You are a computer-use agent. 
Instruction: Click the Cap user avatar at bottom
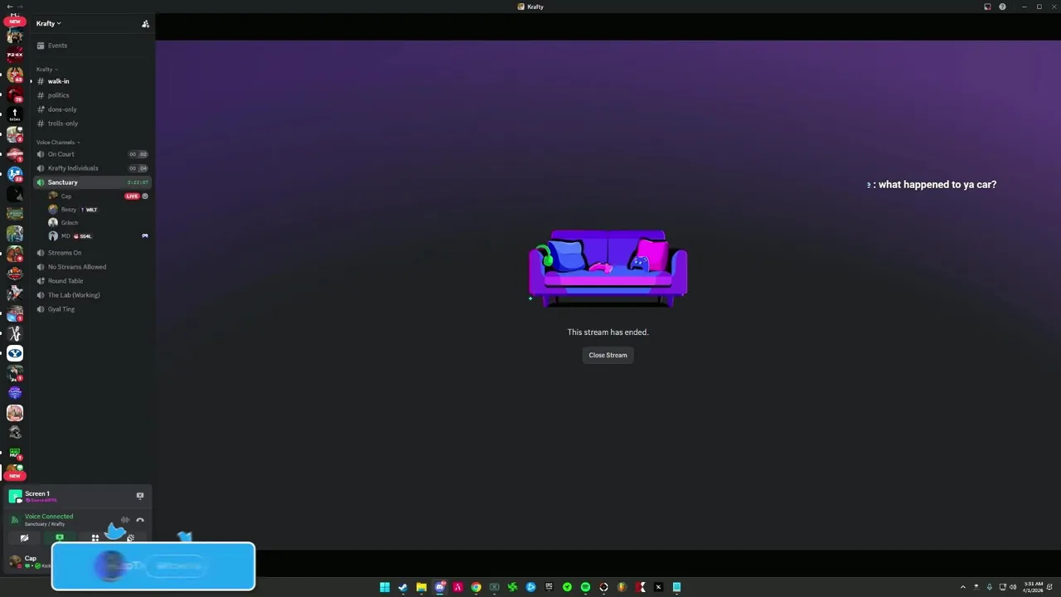click(15, 561)
